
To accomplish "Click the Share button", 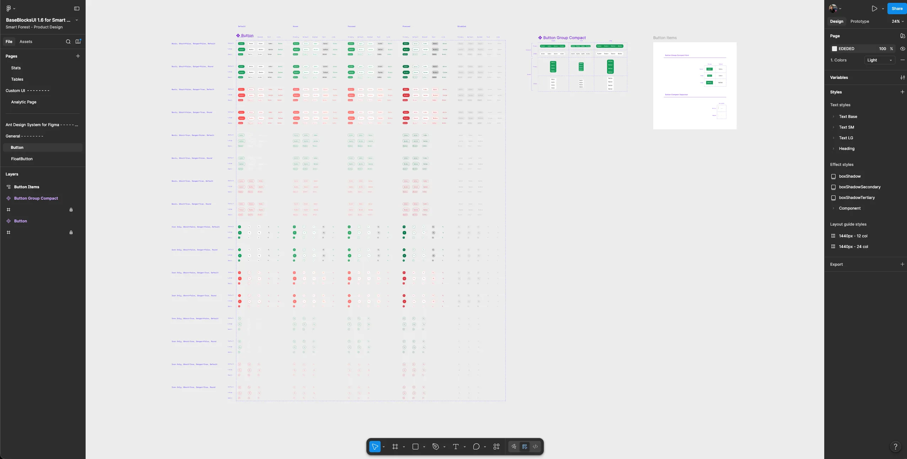I will point(897,9).
